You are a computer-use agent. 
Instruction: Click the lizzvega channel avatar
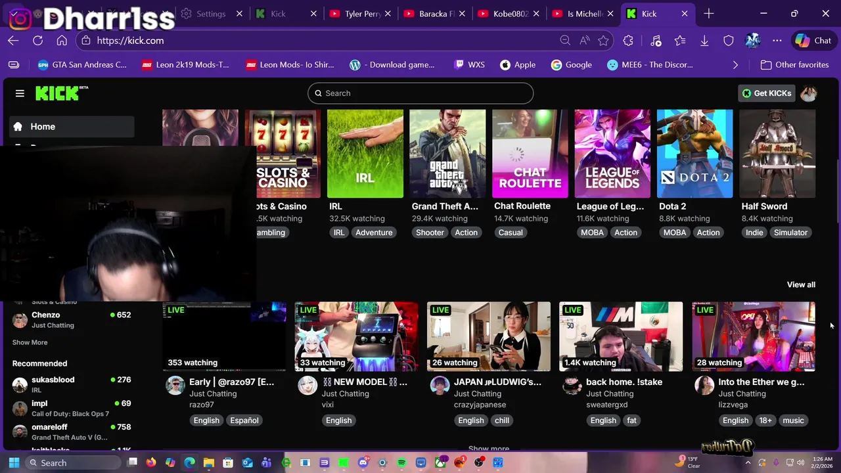point(704,386)
